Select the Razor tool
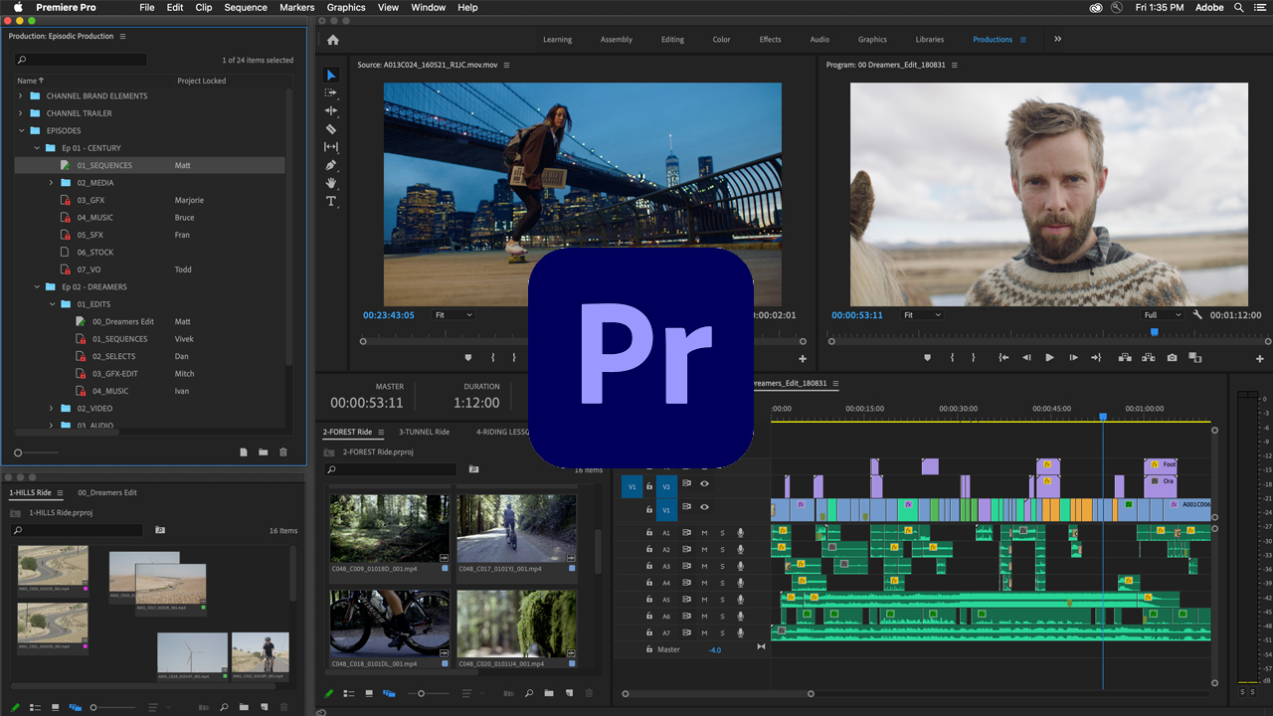This screenshot has height=716, width=1273. (331, 128)
